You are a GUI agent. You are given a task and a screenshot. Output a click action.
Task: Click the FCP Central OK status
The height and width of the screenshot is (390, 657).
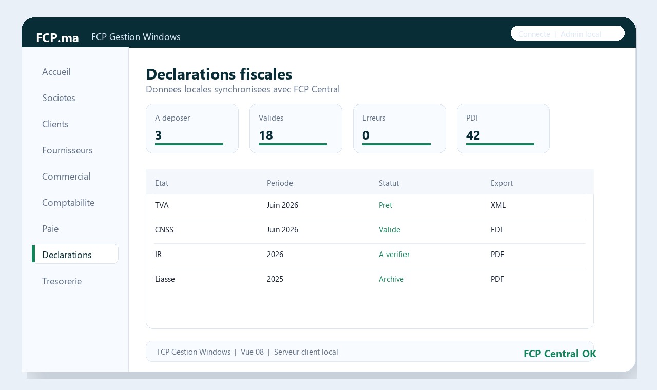click(560, 354)
